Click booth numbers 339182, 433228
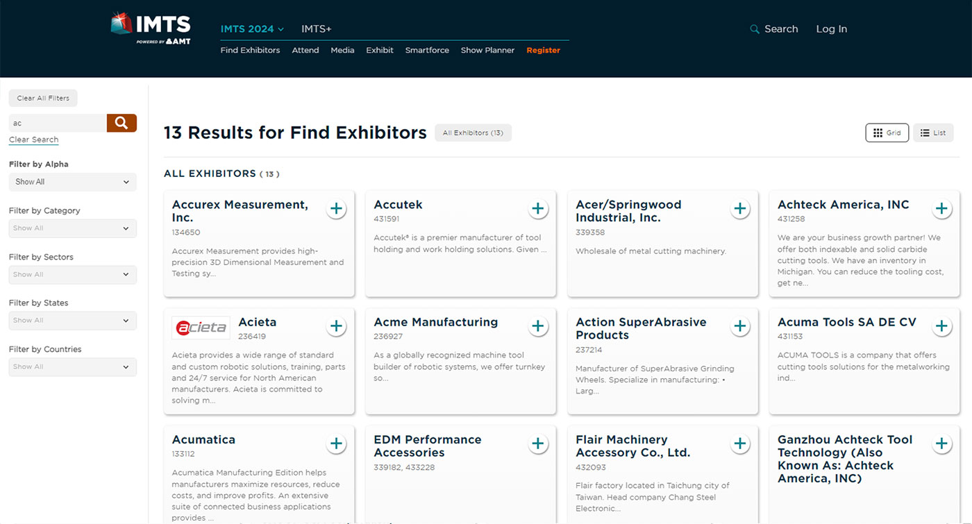The height and width of the screenshot is (524, 972). point(404,467)
